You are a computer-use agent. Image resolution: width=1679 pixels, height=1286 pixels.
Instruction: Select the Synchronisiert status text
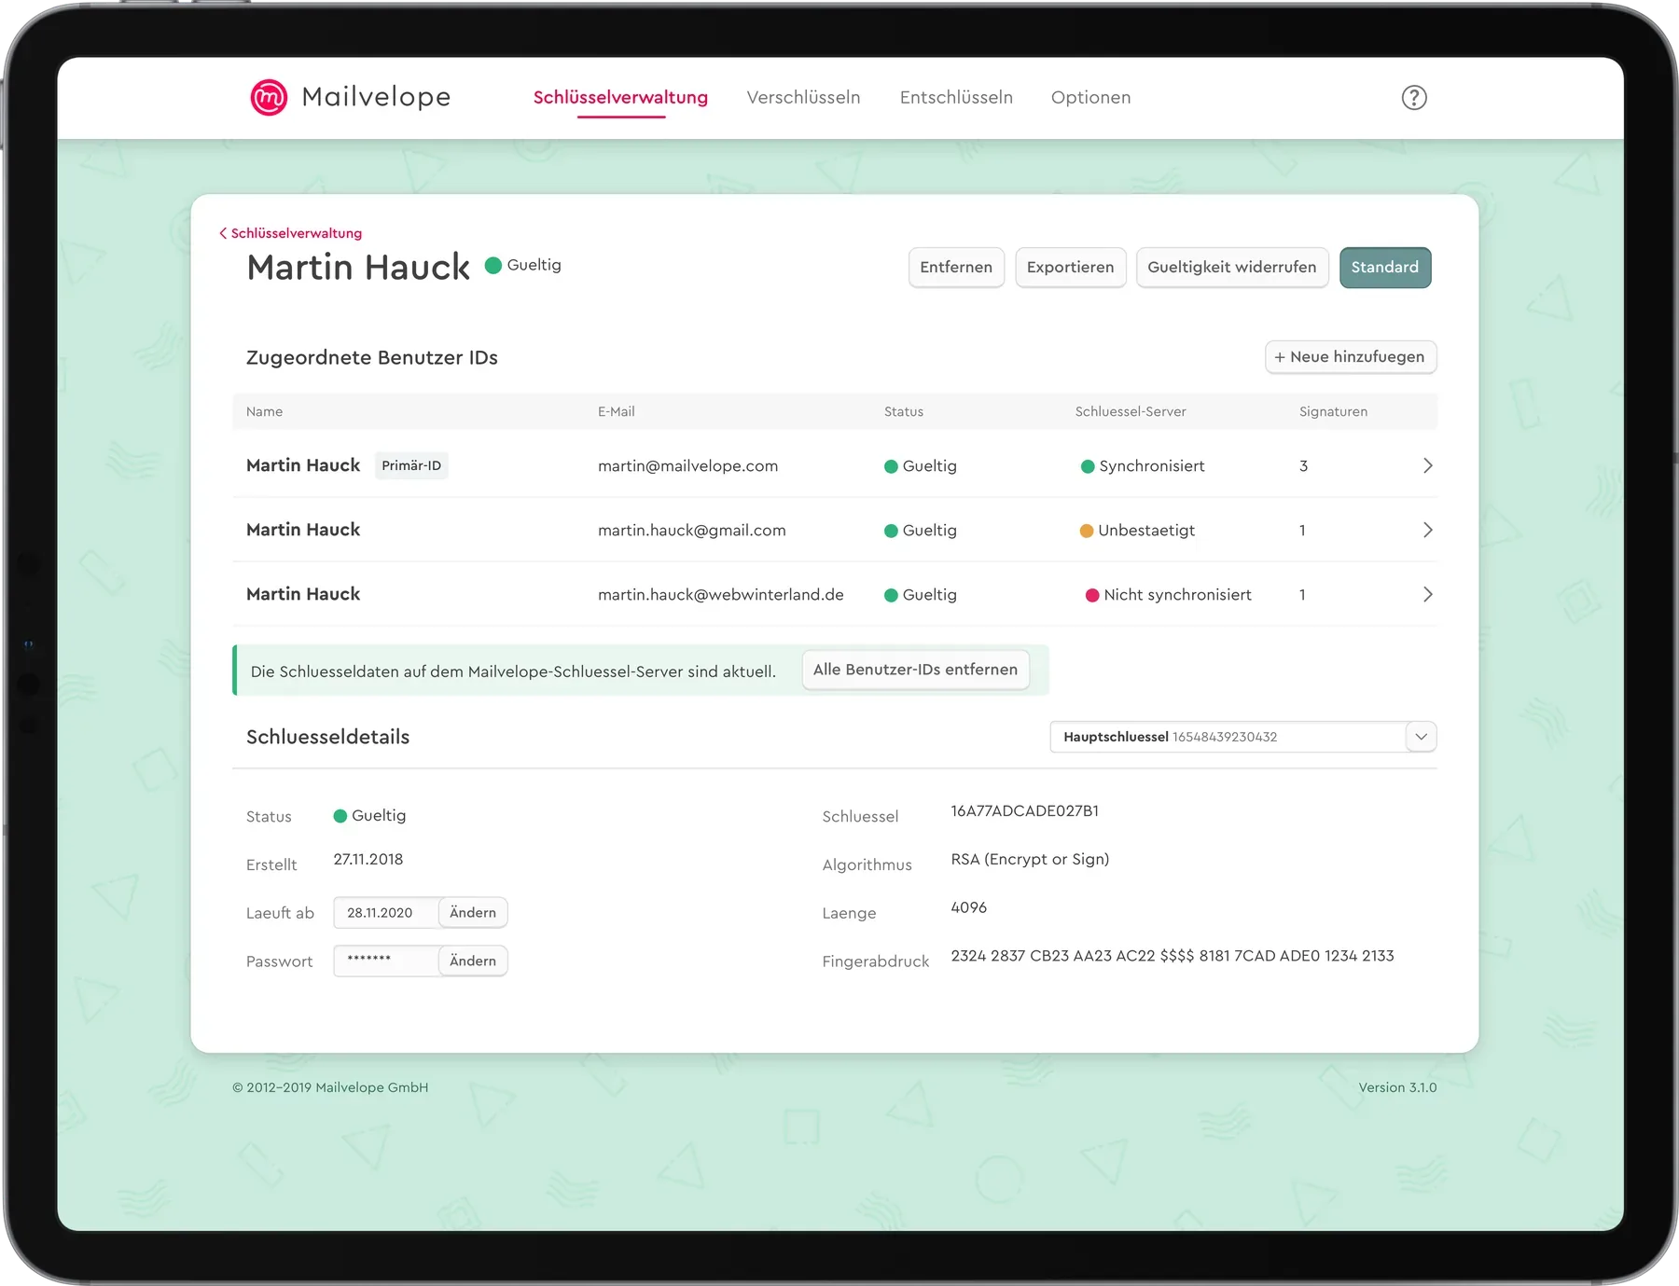click(x=1152, y=466)
